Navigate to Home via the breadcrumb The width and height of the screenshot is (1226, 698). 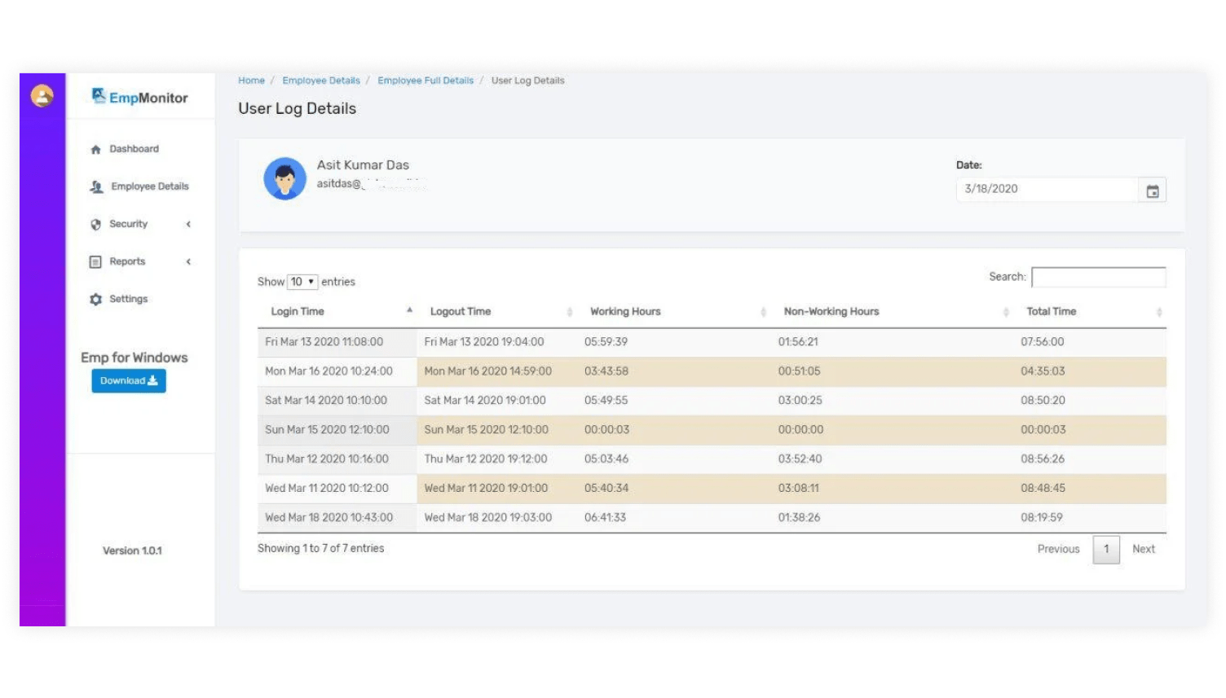coord(251,80)
